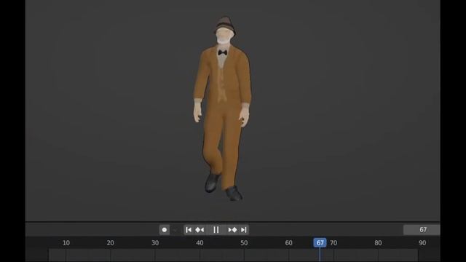
Task: Jump to the next keyframe
Action: coord(232,230)
